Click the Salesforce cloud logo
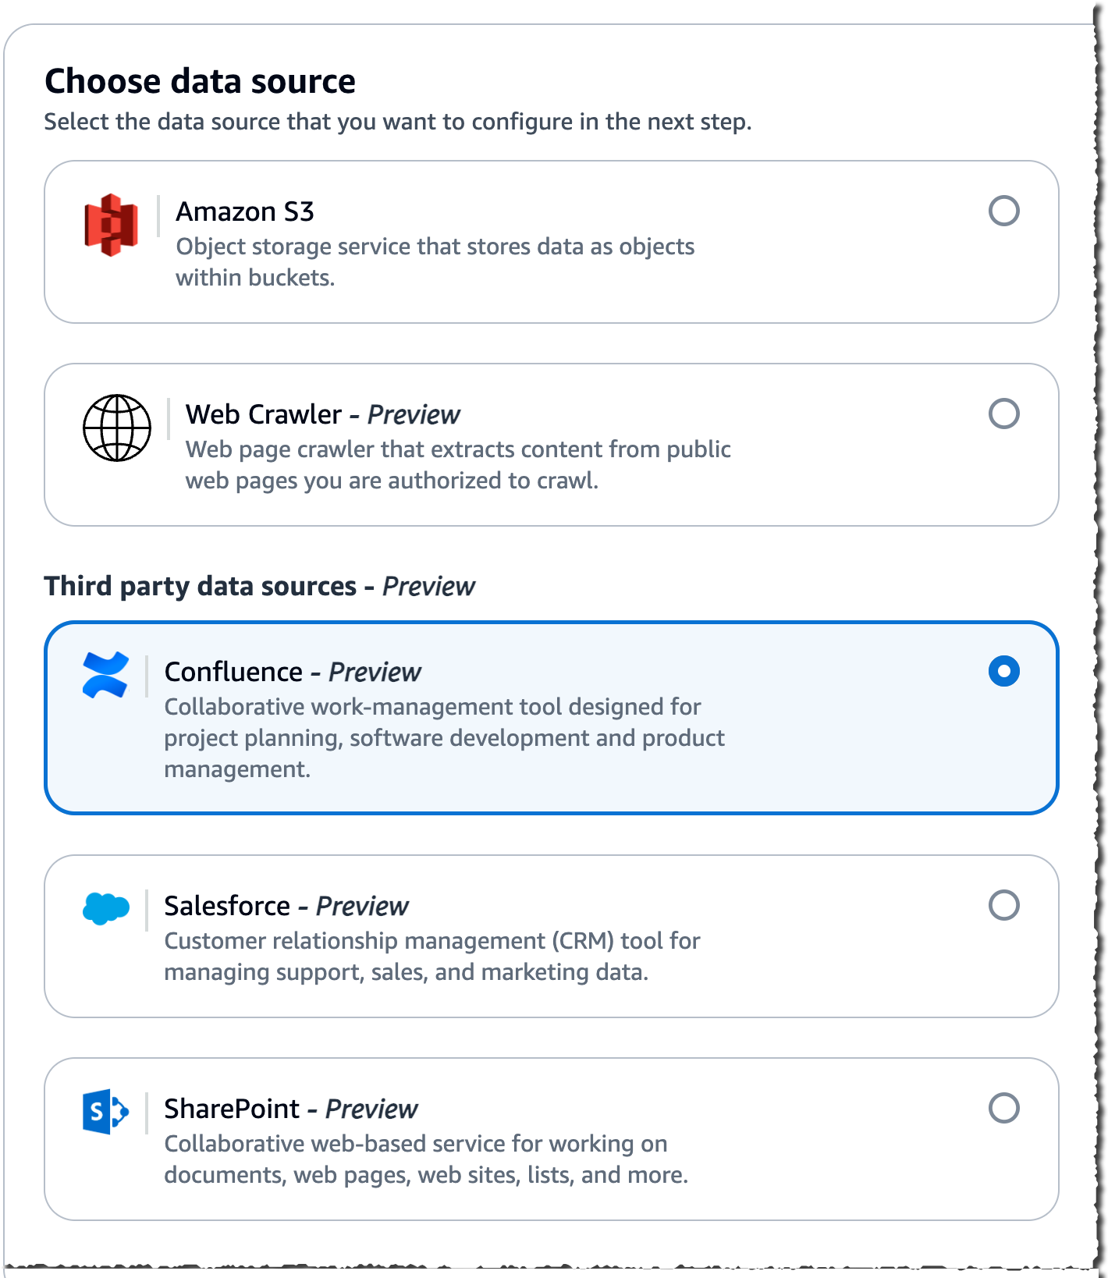1108x1278 pixels. point(108,907)
